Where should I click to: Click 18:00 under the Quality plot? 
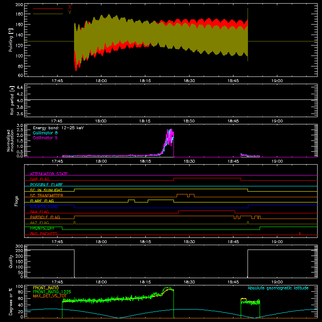[x=101, y=282]
